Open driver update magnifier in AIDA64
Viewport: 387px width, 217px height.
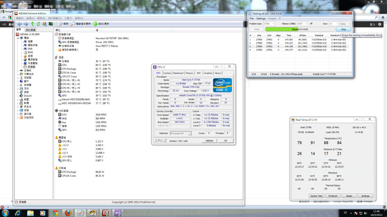pos(80,24)
